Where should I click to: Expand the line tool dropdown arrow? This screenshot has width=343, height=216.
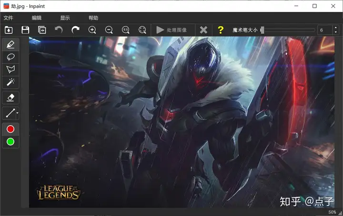[18, 113]
